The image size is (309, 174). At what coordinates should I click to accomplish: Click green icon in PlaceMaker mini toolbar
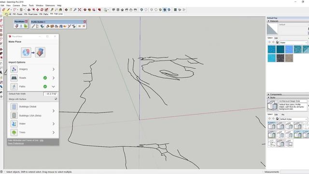pos(26,26)
